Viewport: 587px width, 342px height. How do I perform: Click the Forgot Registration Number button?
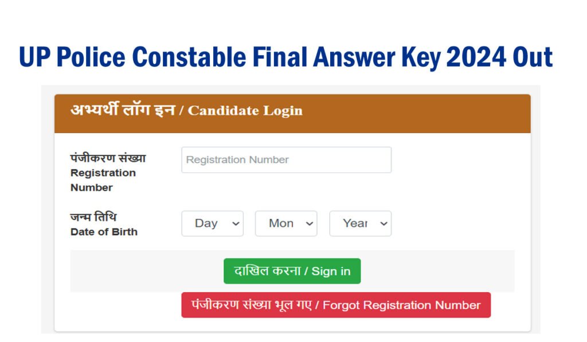(x=337, y=305)
